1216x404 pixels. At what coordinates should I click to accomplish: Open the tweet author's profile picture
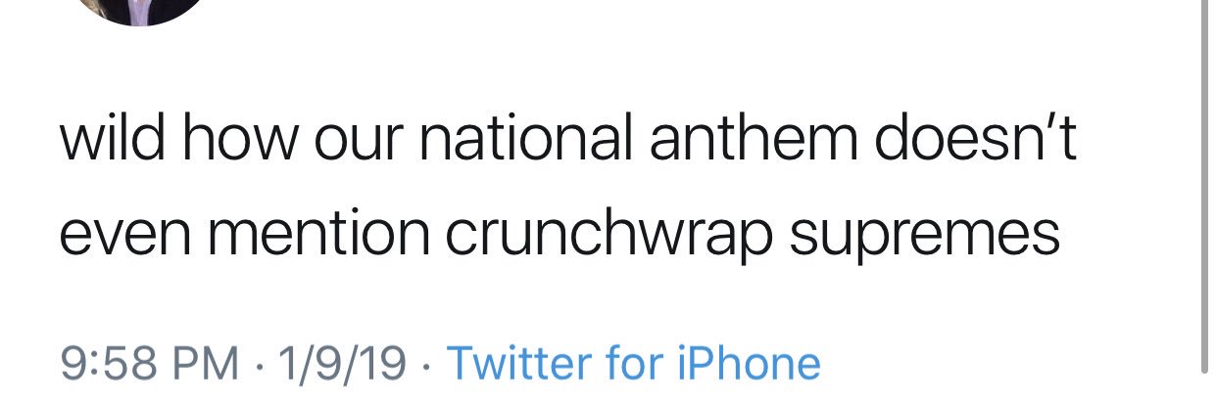point(143,10)
